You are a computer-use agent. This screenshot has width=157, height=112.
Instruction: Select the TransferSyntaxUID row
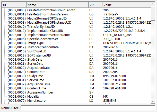click(x=42, y=26)
